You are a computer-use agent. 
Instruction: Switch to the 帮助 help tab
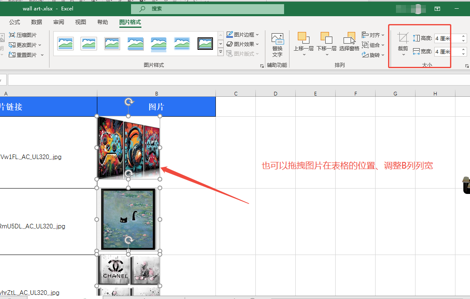[x=102, y=22]
